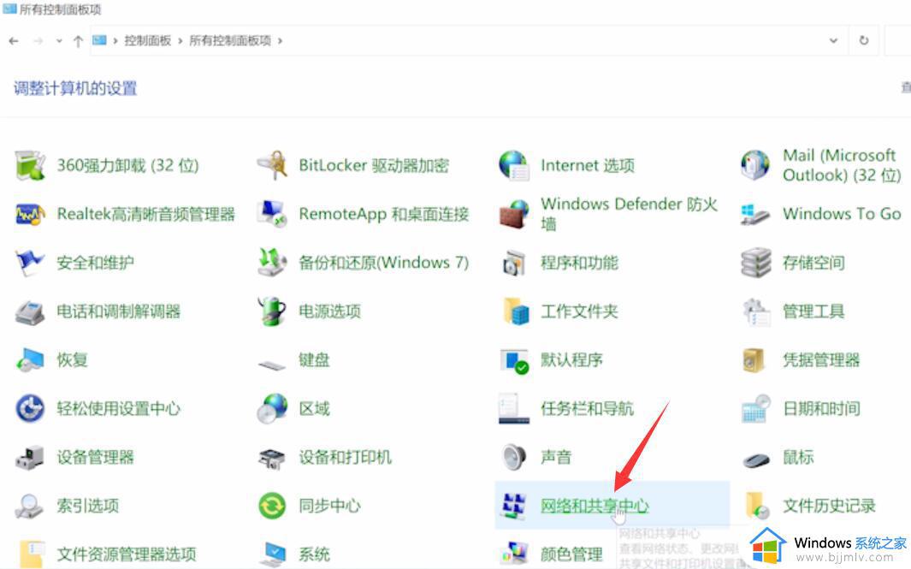The image size is (911, 569).
Task: Open the 声音 speaker icon
Action: pos(514,457)
